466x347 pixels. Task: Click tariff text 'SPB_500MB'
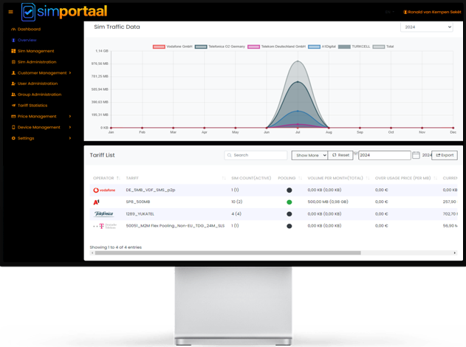tap(138, 202)
